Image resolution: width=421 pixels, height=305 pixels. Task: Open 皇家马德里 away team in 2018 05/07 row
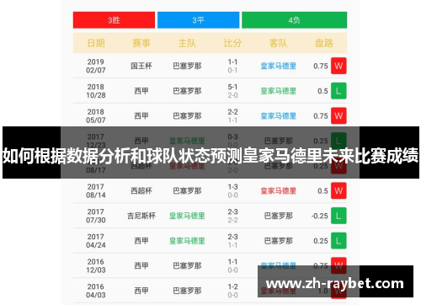[x=279, y=116]
